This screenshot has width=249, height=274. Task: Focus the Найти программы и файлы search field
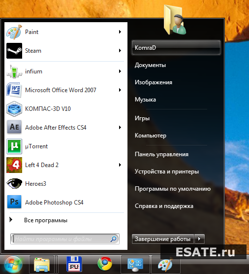pyautogui.click(x=65, y=239)
